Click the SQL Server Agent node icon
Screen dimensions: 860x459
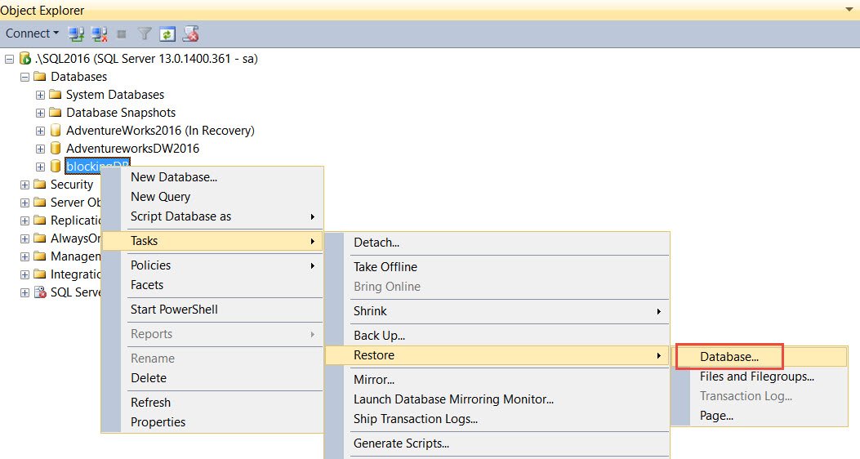click(x=40, y=292)
